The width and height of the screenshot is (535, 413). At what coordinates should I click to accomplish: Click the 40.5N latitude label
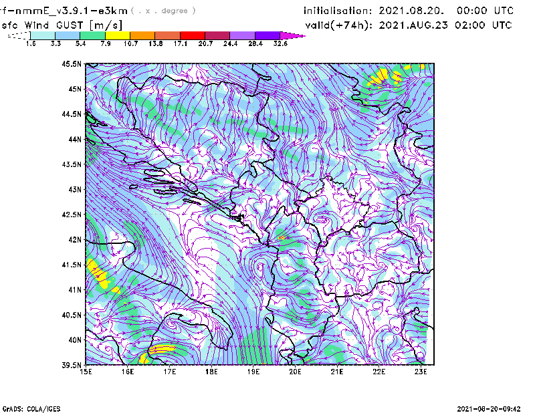[x=72, y=315]
